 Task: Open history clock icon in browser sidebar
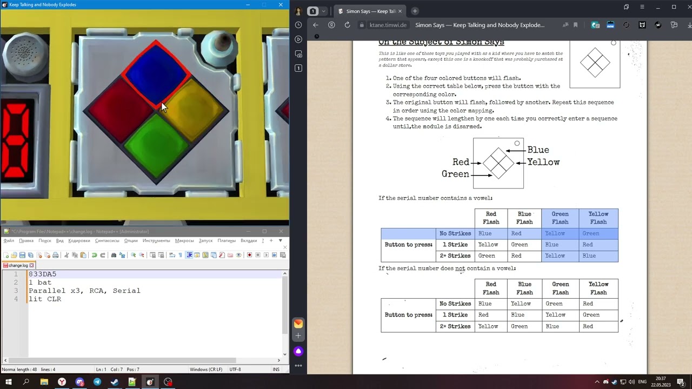(x=298, y=25)
